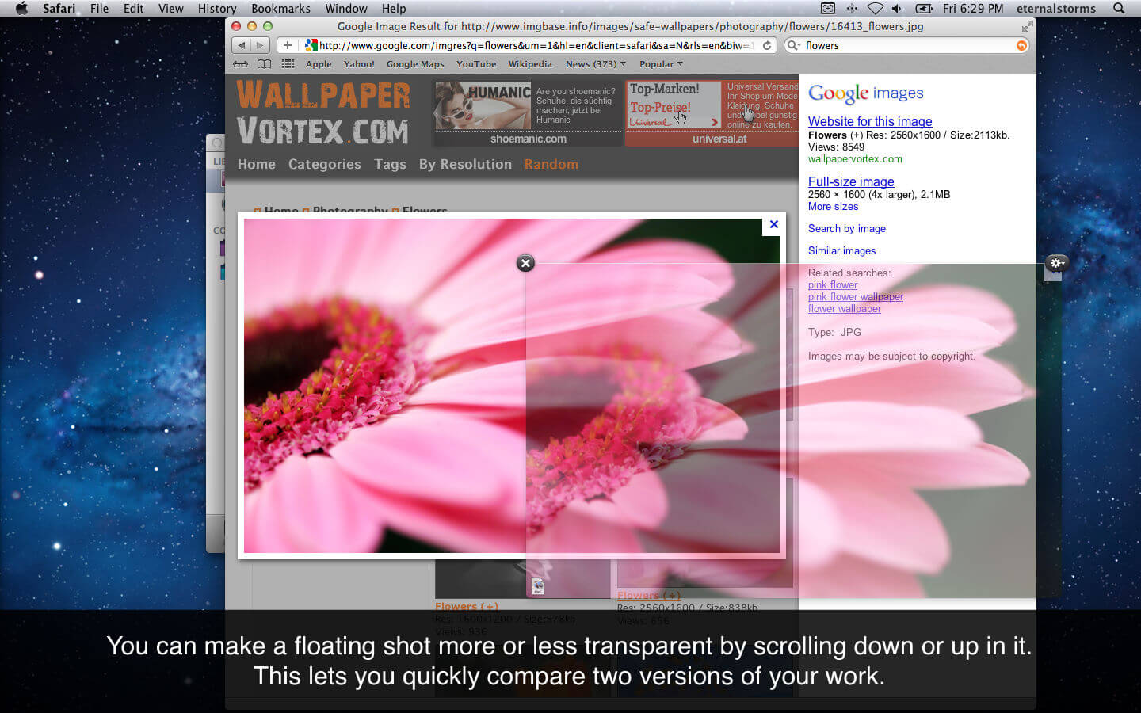Viewport: 1141px width, 713px height.
Task: Click the small file icon below floating shot
Action: tap(538, 586)
